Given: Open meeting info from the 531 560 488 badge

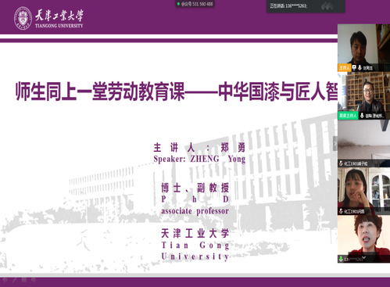Looking at the screenshot, I should coord(195,4).
